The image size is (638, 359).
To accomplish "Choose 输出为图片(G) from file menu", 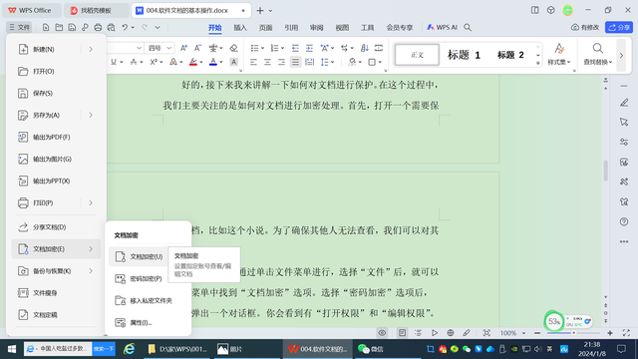I will coord(56,160).
